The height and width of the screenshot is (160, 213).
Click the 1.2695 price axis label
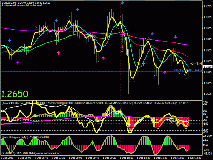click(x=208, y=17)
